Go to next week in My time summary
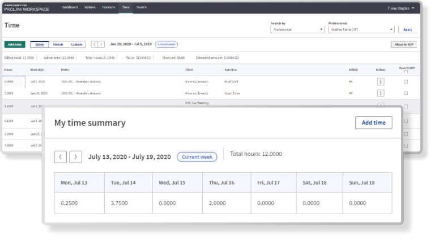The width and height of the screenshot is (435, 244). point(76,156)
